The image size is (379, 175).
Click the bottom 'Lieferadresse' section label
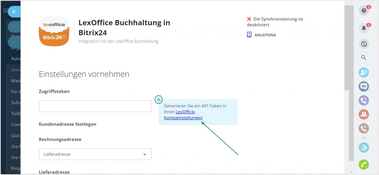tap(54, 172)
